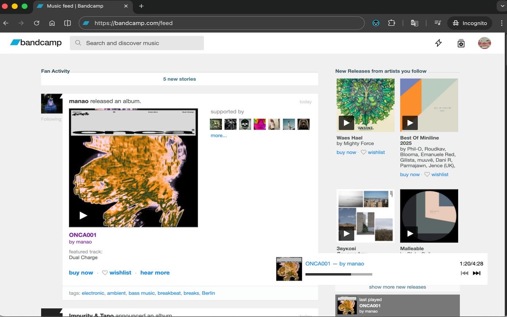Go to previous track in player

tap(465, 273)
